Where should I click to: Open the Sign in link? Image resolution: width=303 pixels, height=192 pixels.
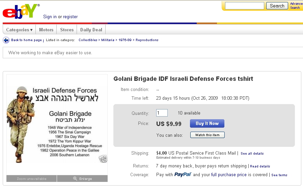(x=50, y=17)
